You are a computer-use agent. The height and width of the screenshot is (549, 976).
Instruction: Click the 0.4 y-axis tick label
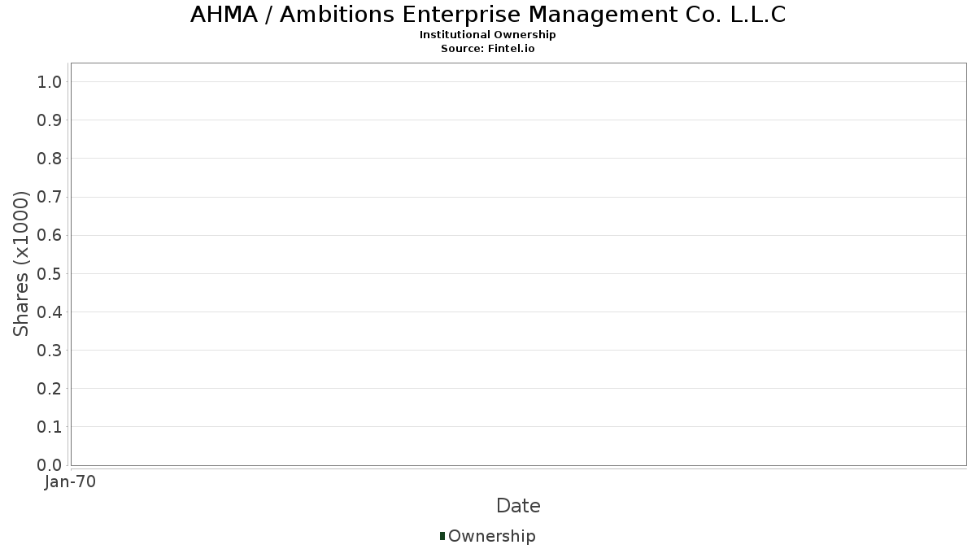pyautogui.click(x=50, y=312)
